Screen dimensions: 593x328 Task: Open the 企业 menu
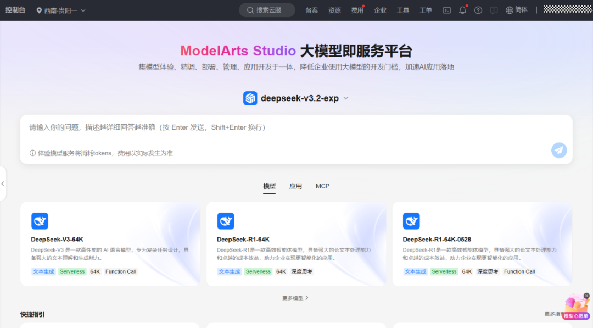(x=380, y=10)
